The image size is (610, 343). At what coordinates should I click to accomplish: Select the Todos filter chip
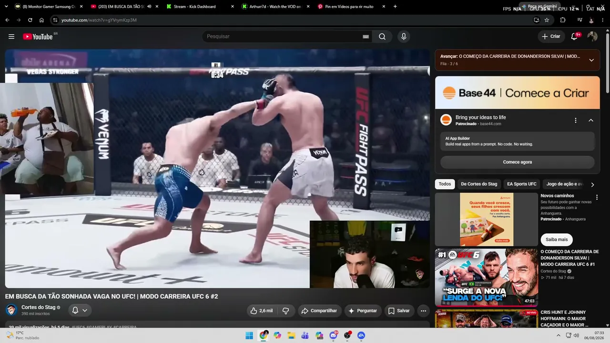tap(445, 184)
